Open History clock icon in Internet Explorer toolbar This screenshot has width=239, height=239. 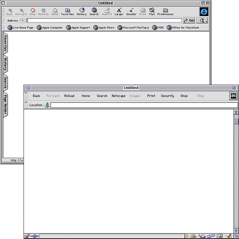(82, 10)
